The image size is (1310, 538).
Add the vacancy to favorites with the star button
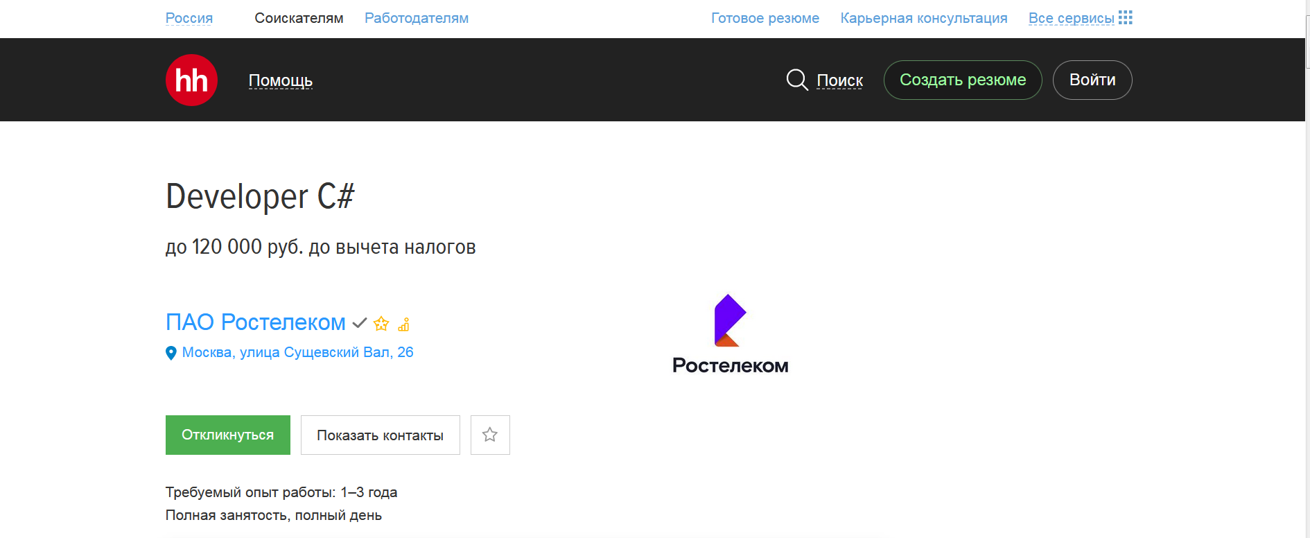[x=490, y=435]
